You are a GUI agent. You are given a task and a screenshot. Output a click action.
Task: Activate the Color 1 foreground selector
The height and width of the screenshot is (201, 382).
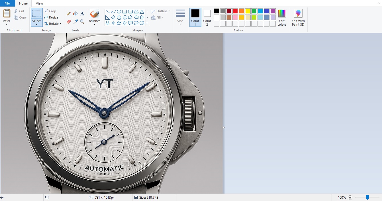tap(195, 17)
